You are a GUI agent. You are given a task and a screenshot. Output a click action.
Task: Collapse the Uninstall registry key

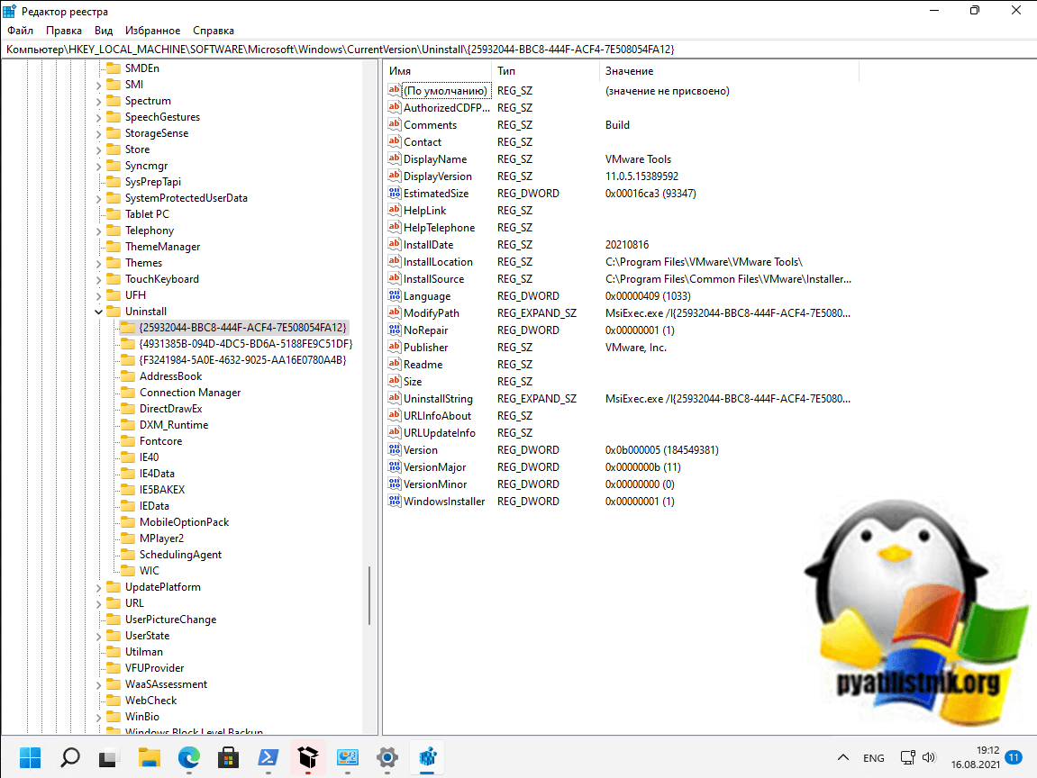tap(98, 312)
